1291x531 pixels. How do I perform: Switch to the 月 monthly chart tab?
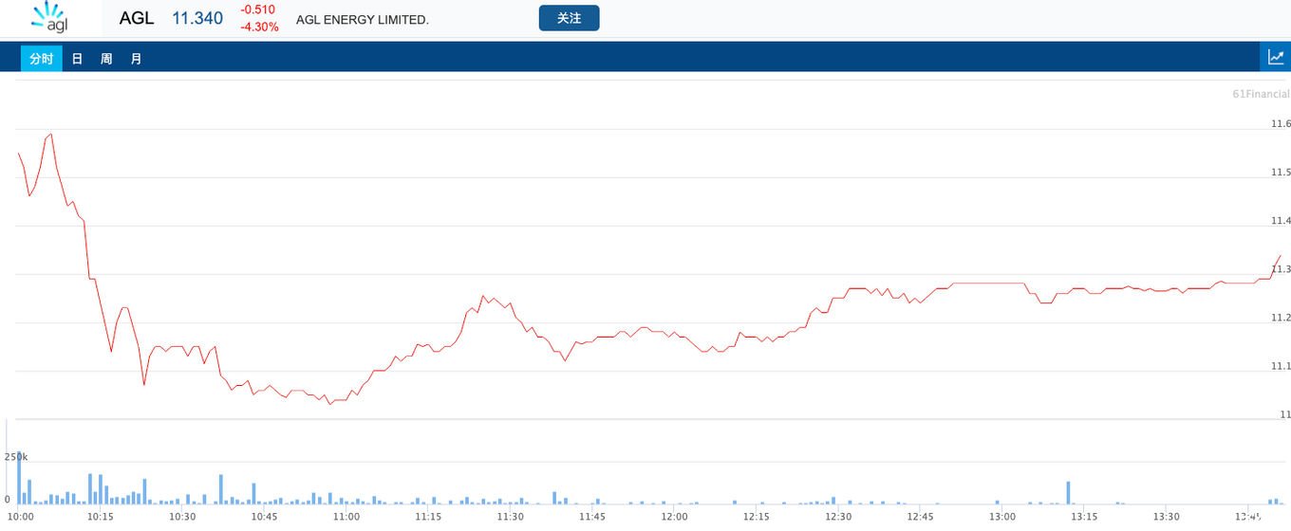(x=136, y=59)
